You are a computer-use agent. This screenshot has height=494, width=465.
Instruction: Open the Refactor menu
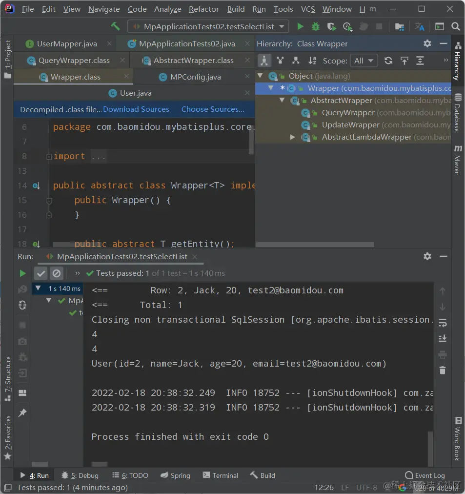coord(203,9)
